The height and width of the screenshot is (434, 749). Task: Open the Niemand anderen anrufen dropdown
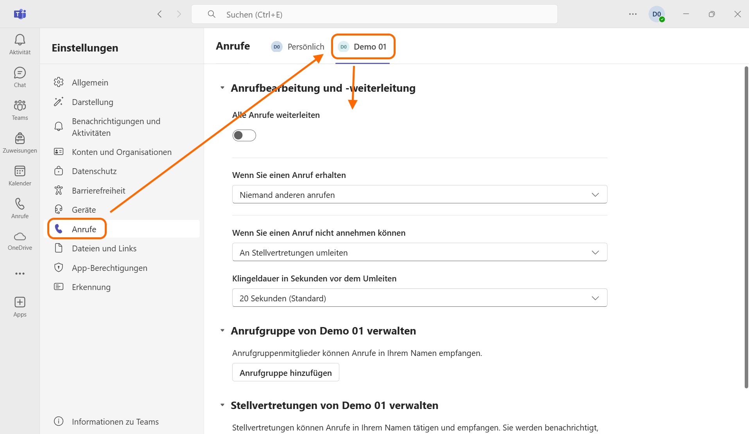click(419, 194)
